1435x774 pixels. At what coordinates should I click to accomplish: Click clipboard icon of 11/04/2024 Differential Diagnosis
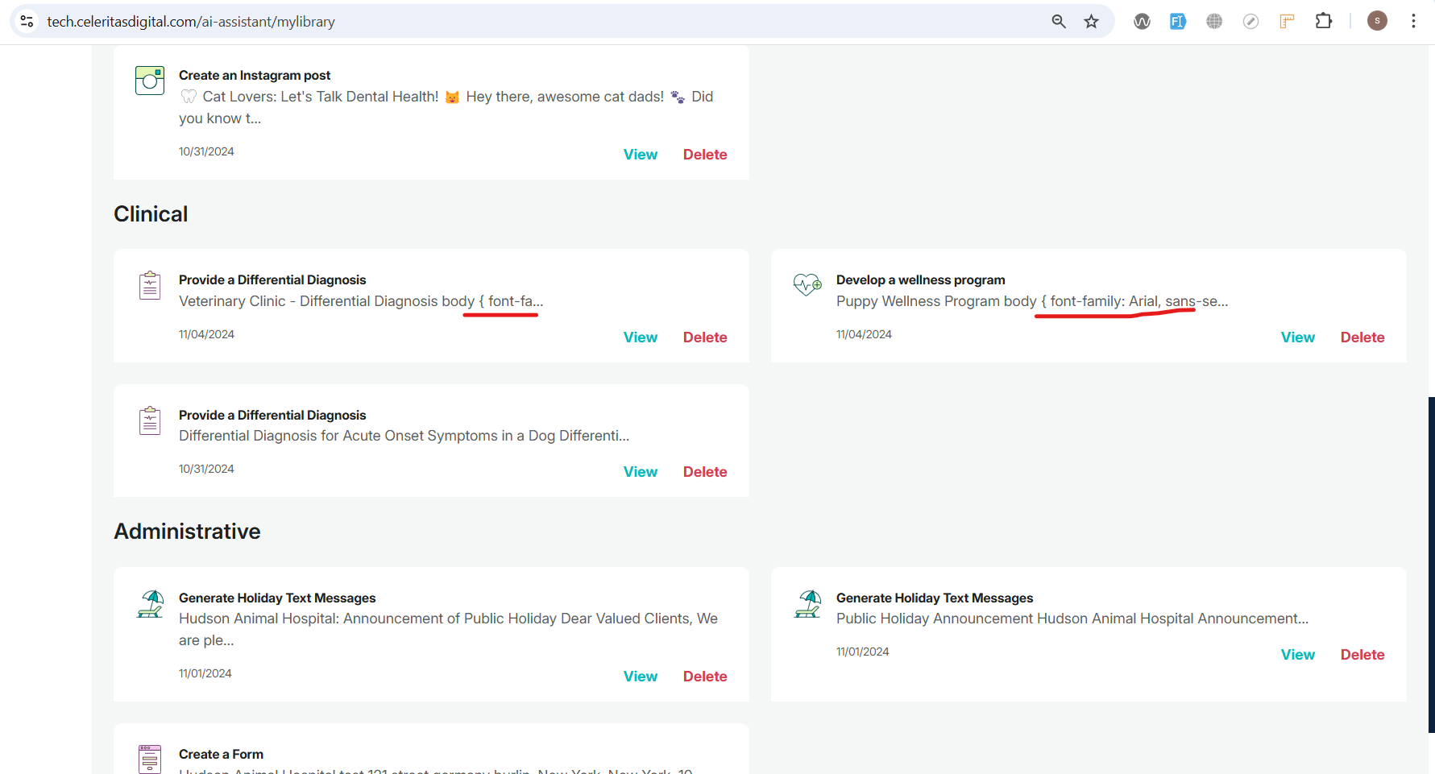tap(150, 285)
